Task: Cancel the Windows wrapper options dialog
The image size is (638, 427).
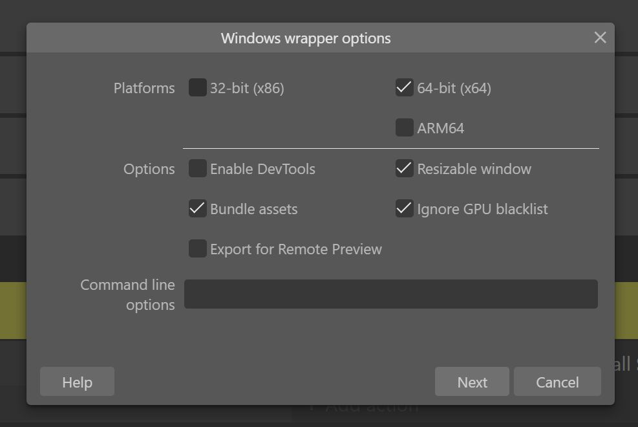Action: 557,382
